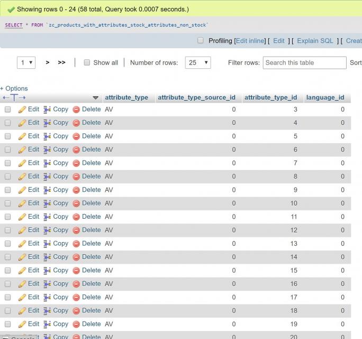Click the Copy icon in the attribute_type_id 4 row
362x339 pixels.
[47, 123]
